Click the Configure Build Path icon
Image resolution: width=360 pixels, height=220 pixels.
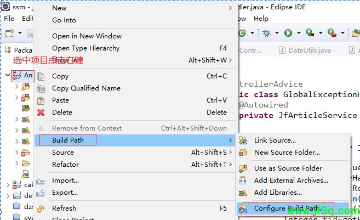click(243, 208)
